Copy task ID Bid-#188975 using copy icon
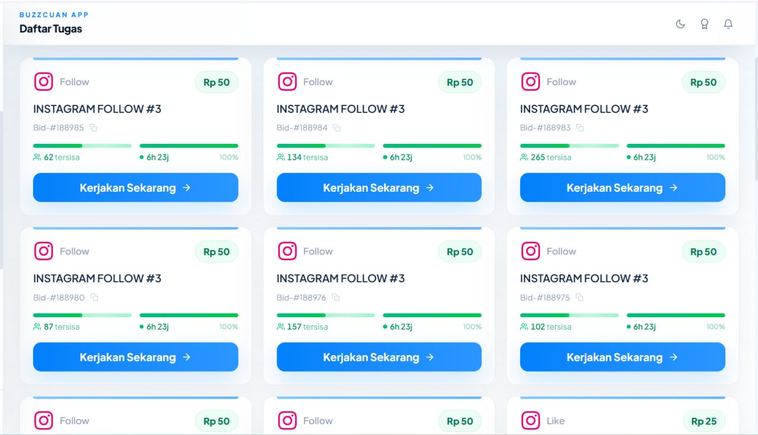Image resolution: width=758 pixels, height=435 pixels. pos(580,297)
